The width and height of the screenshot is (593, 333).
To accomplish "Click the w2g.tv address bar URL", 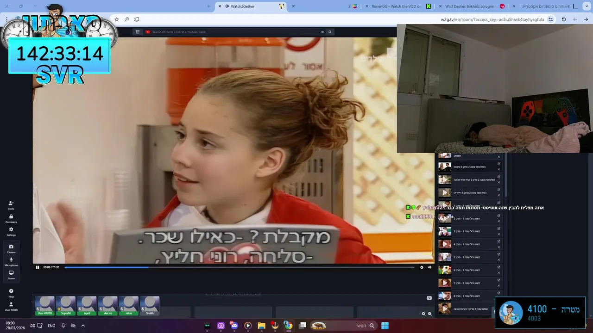I will [x=492, y=19].
